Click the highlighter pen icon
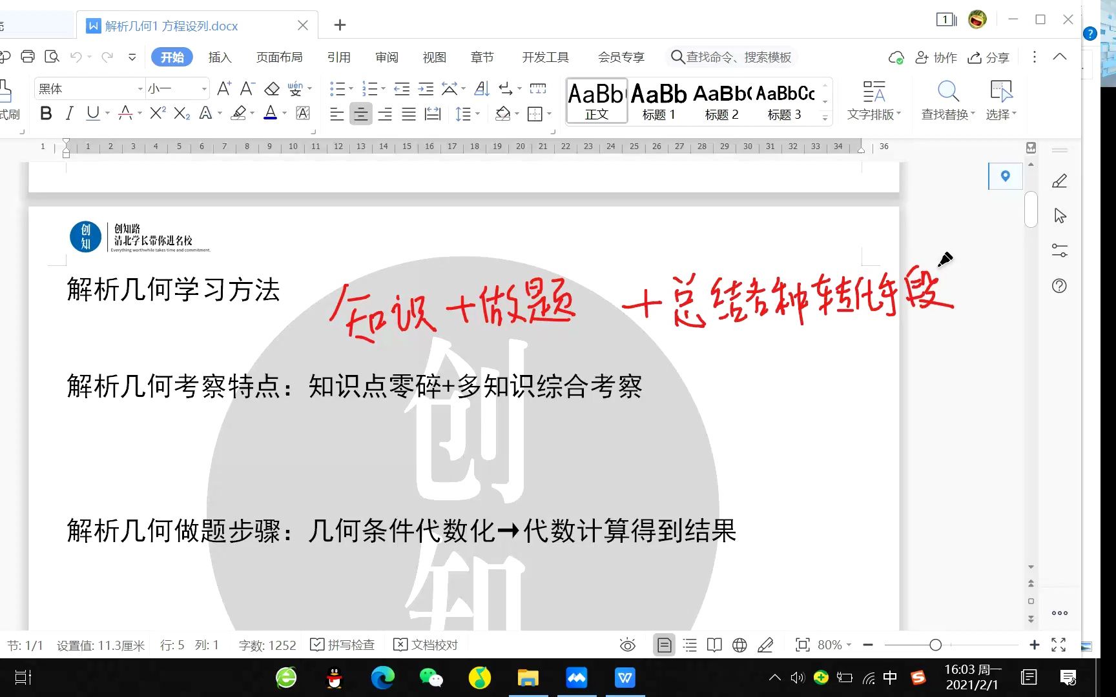The height and width of the screenshot is (697, 1116). click(x=239, y=114)
